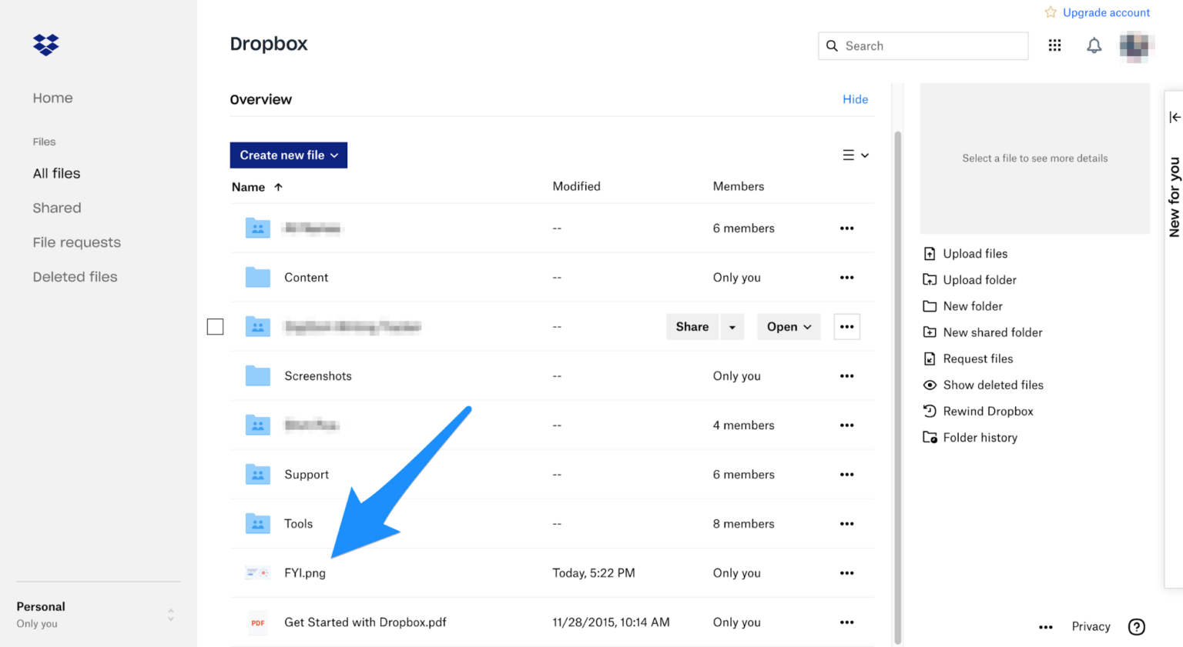Viewport: 1183px width, 647px height.
Task: Click into the Search field
Action: click(923, 46)
